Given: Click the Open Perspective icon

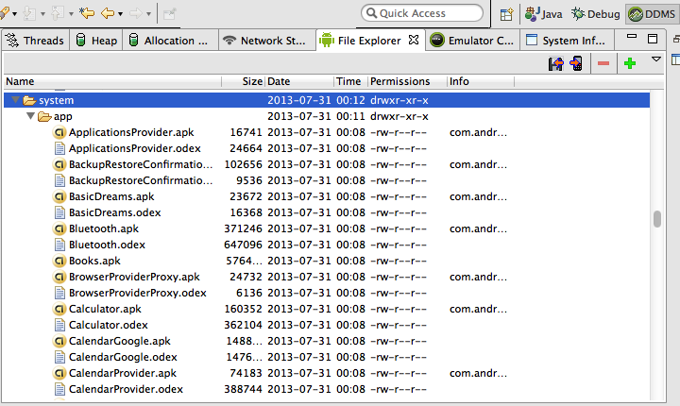Looking at the screenshot, I should click(x=506, y=14).
